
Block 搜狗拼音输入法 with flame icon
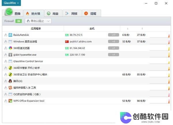6,88
